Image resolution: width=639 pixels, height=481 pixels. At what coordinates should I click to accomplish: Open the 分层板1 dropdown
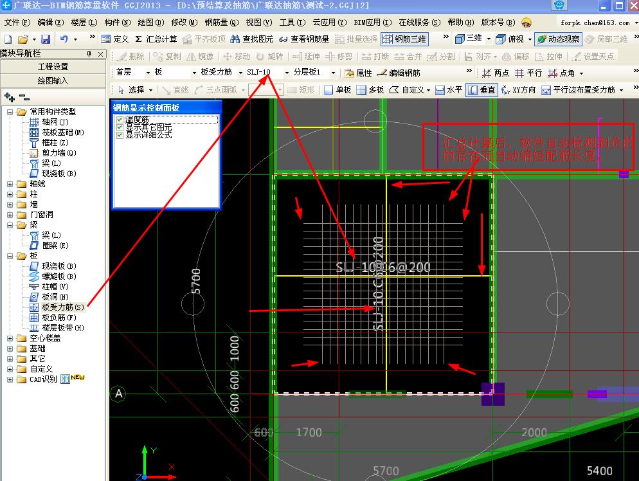coord(334,73)
